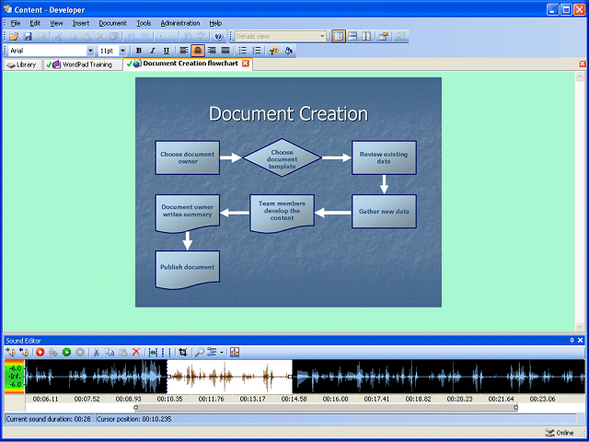
Task: Click the right handle of the sound scroll range
Action: coord(516,407)
